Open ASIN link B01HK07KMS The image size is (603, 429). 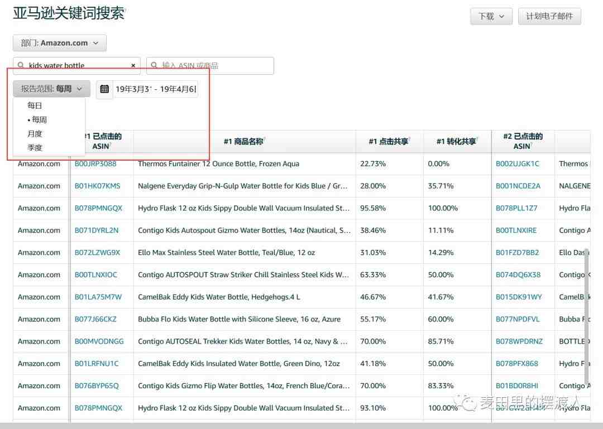(97, 186)
